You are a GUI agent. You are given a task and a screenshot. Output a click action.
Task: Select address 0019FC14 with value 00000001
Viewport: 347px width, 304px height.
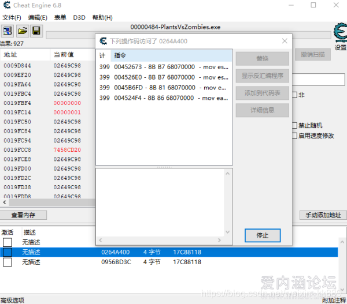17,112
